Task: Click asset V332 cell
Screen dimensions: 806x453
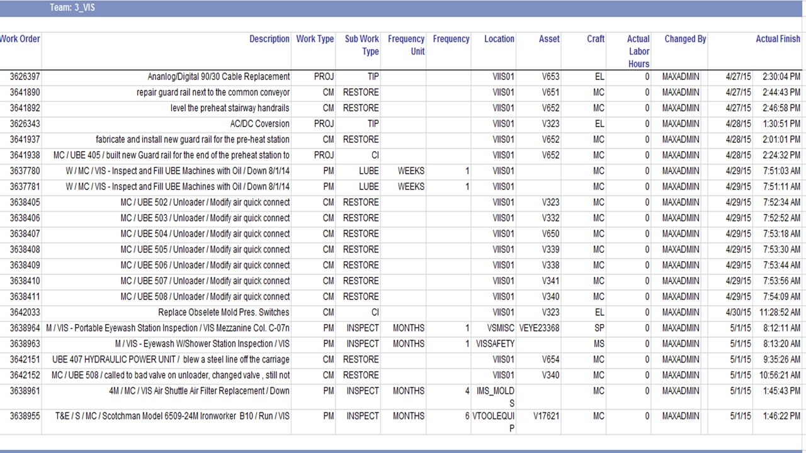Action: click(x=551, y=218)
